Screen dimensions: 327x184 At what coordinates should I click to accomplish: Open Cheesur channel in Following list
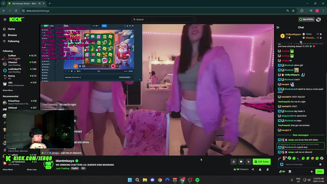coord(19,64)
